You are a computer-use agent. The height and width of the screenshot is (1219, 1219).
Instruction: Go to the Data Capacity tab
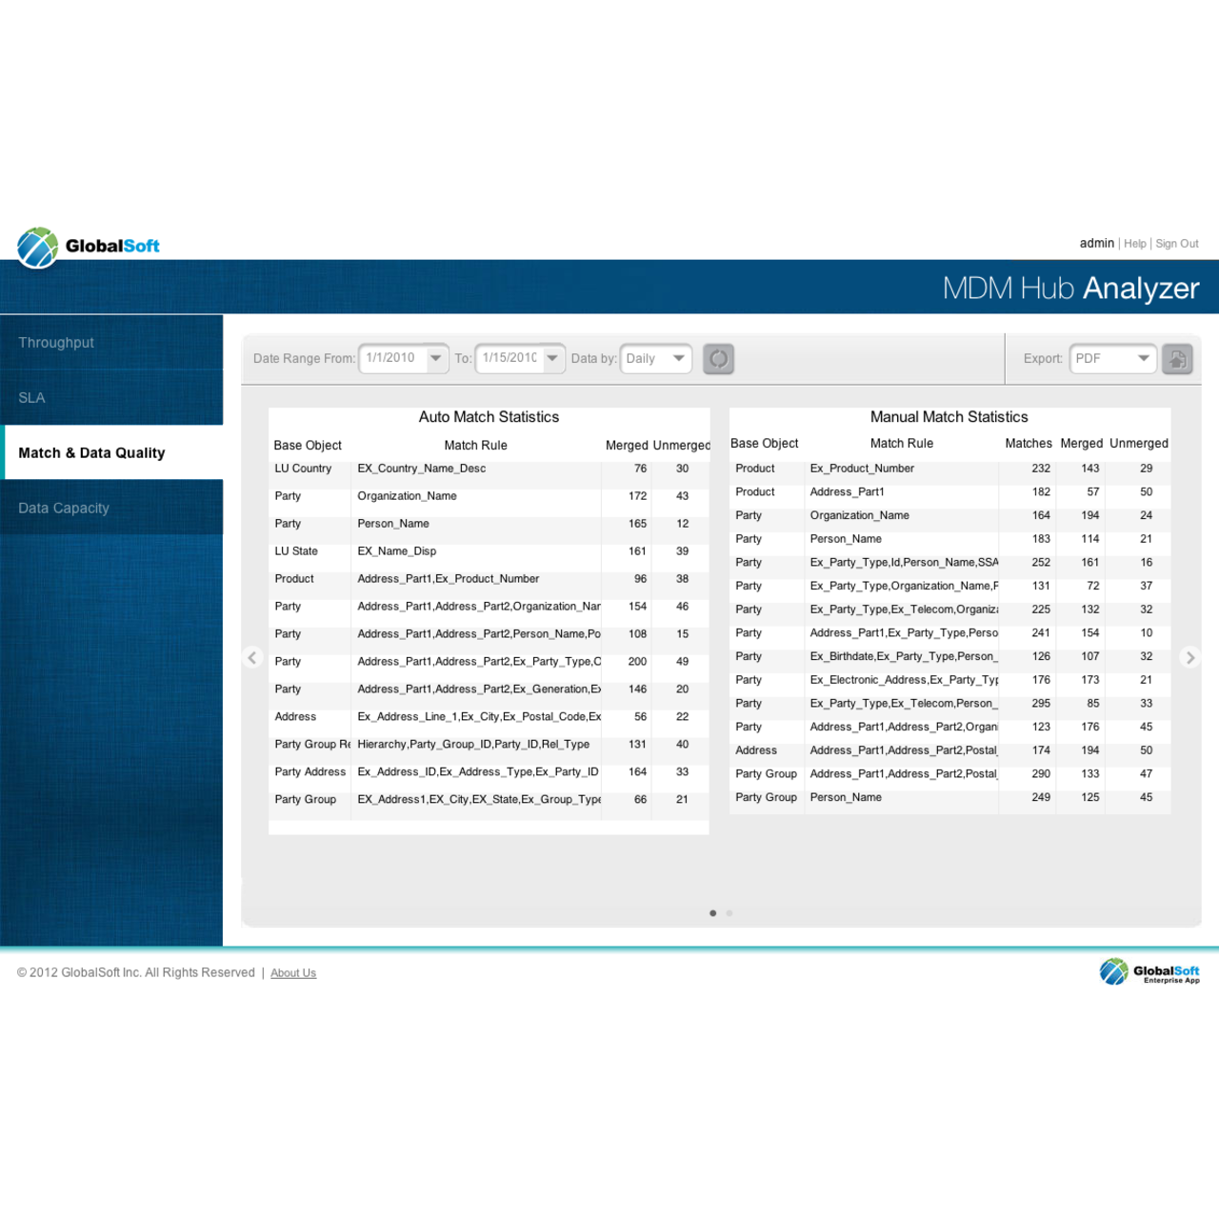(64, 509)
